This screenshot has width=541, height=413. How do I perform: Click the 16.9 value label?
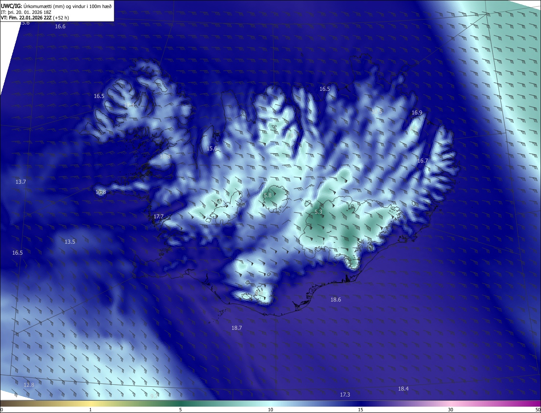click(x=417, y=113)
